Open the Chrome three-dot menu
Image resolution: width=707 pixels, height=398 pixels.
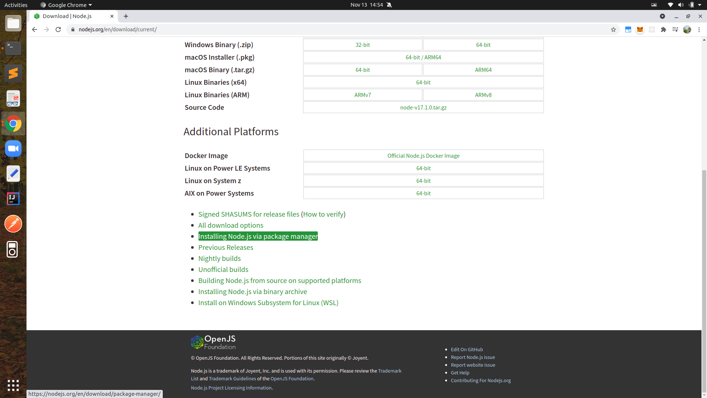click(x=699, y=29)
